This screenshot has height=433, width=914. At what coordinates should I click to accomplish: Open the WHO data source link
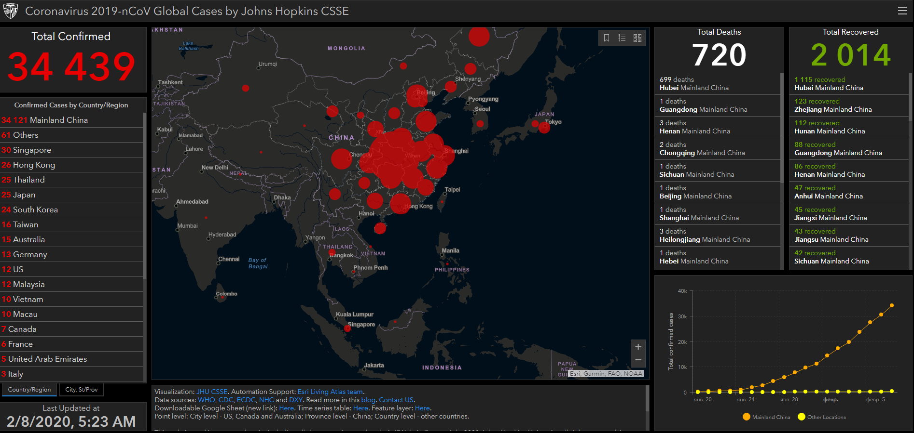pos(207,400)
